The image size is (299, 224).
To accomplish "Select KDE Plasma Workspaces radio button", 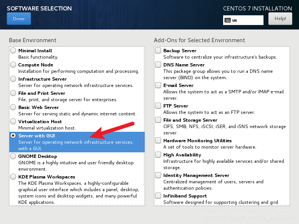I will pyautogui.click(x=13, y=177).
